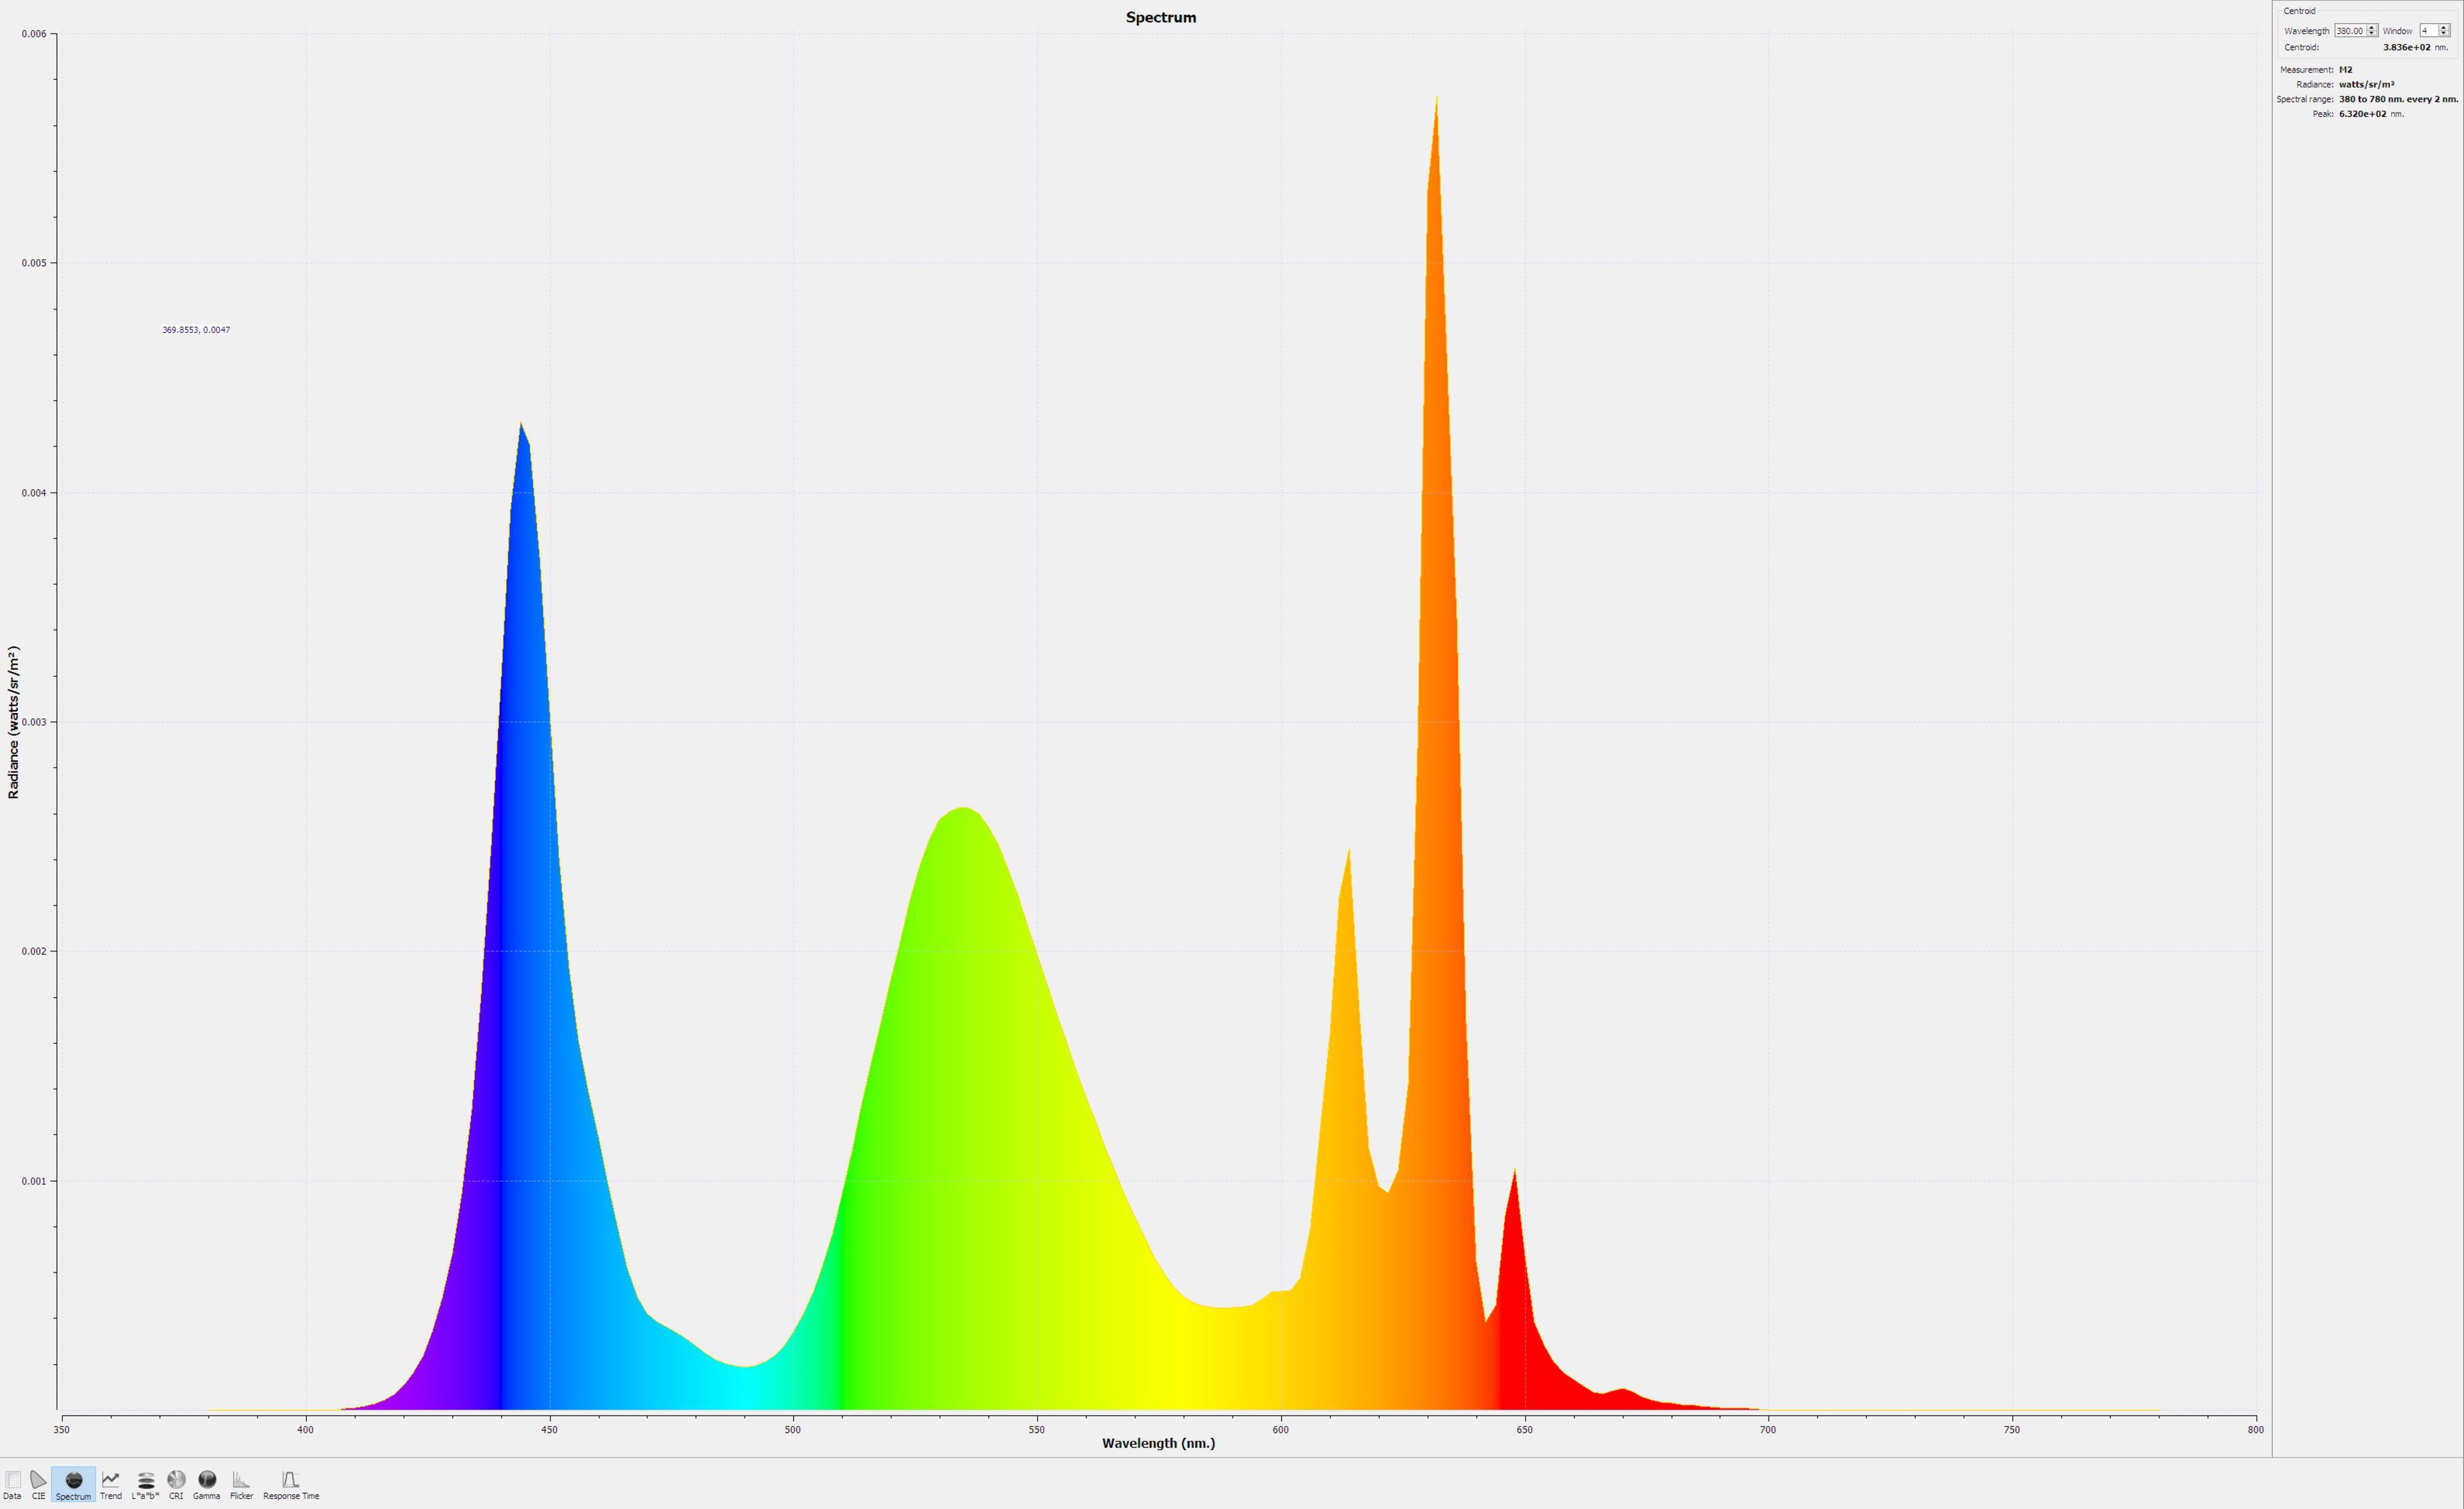Select the Spectrum view button
Viewport: 2464px width, 1509px height.
tap(73, 1483)
